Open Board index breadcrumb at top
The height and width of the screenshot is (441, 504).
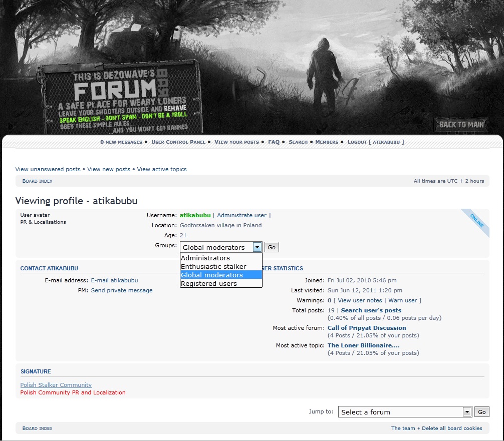(37, 181)
